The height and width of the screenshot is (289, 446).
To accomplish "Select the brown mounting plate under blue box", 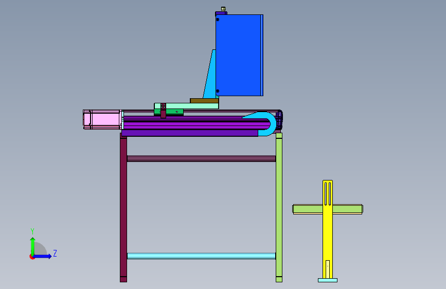I will click(204, 101).
